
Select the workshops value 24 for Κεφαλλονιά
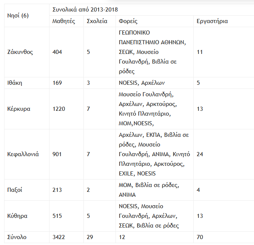pos(200,154)
